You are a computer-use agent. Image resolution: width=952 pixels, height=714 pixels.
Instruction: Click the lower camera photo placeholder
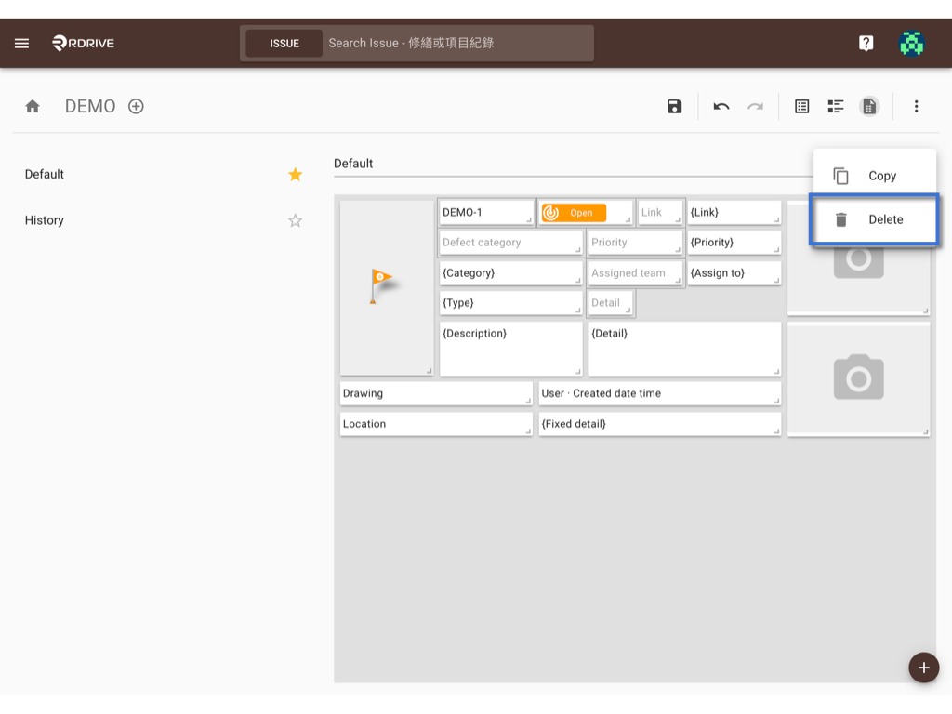coord(858,378)
